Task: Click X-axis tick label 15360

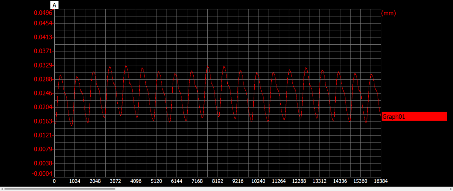Action: (361, 181)
